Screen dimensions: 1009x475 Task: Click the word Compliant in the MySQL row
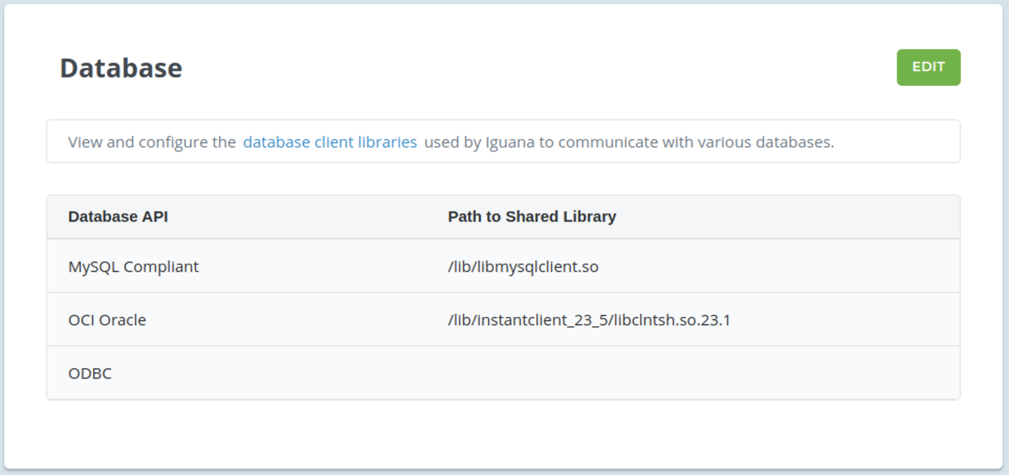161,267
